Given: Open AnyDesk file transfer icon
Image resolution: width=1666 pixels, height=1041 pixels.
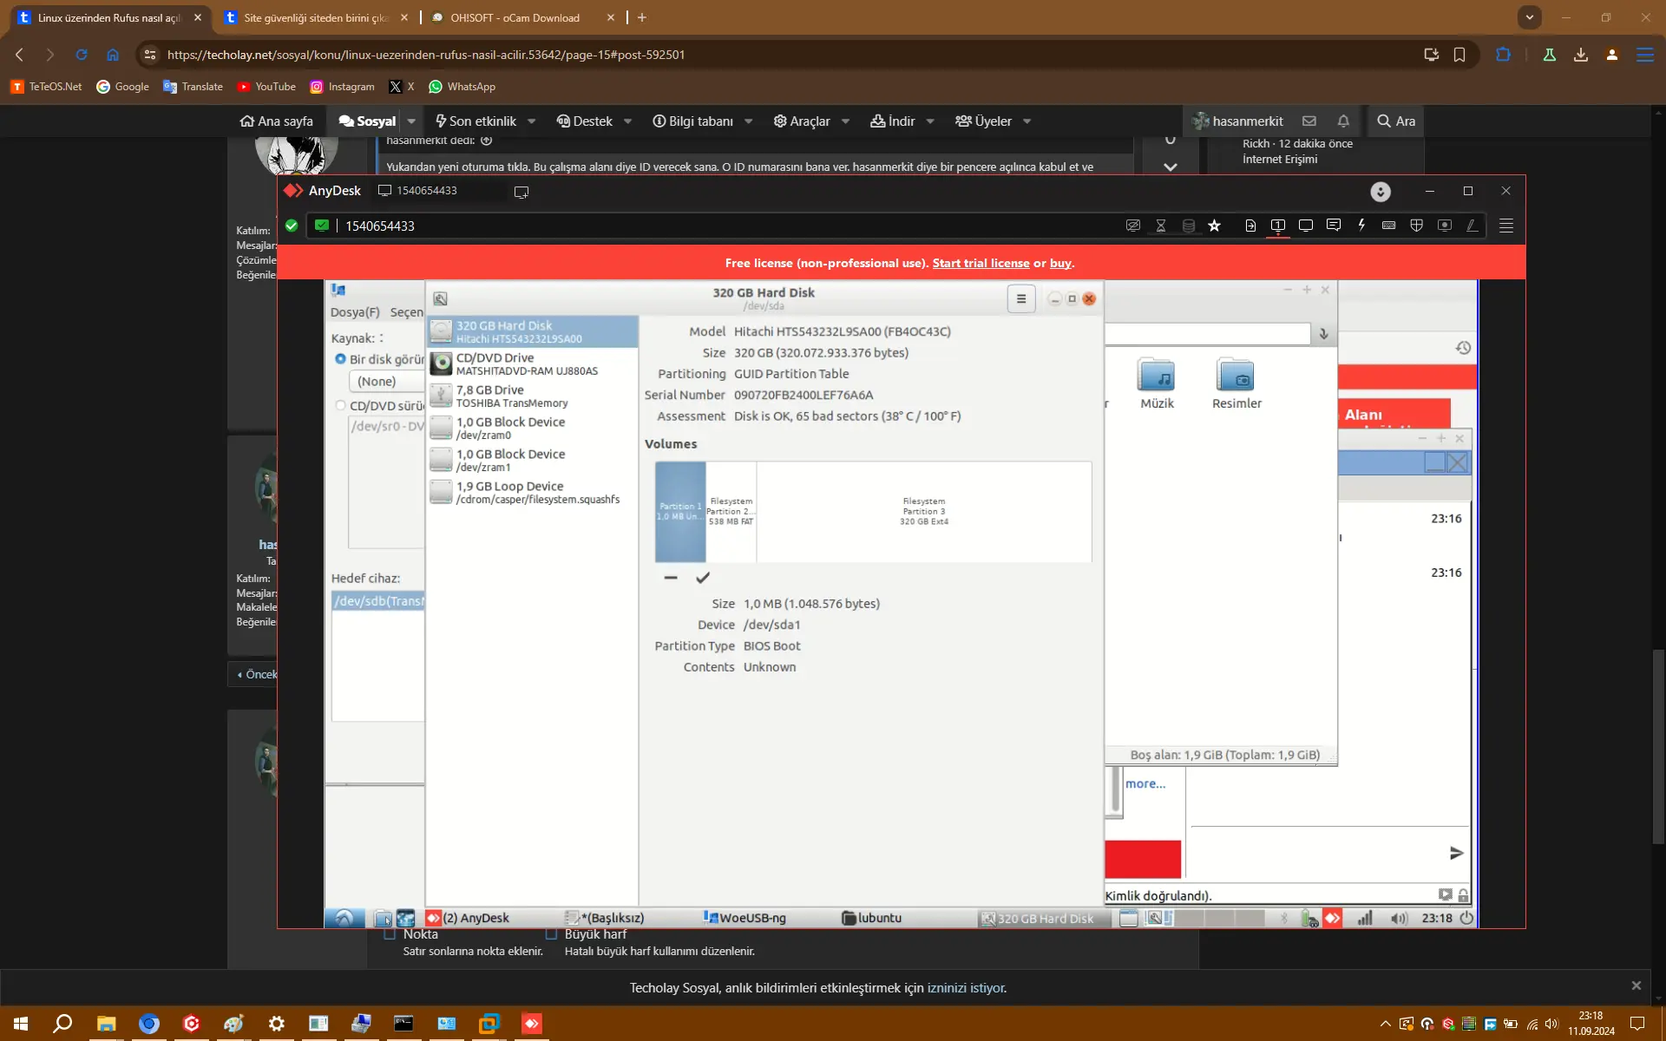Looking at the screenshot, I should [1250, 226].
